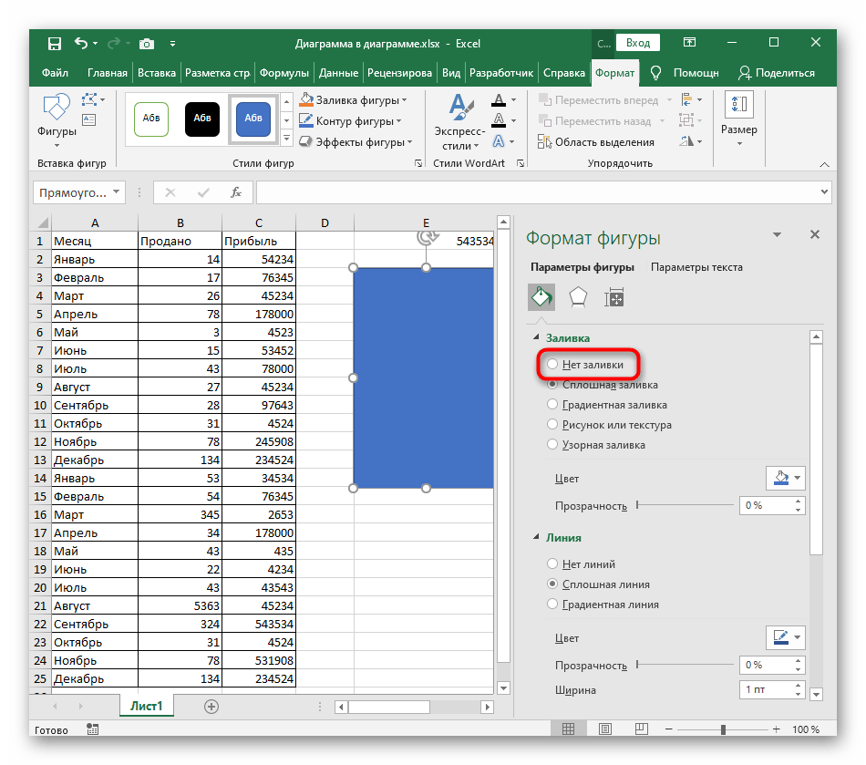Click the Selection Pane icon

coord(545,141)
